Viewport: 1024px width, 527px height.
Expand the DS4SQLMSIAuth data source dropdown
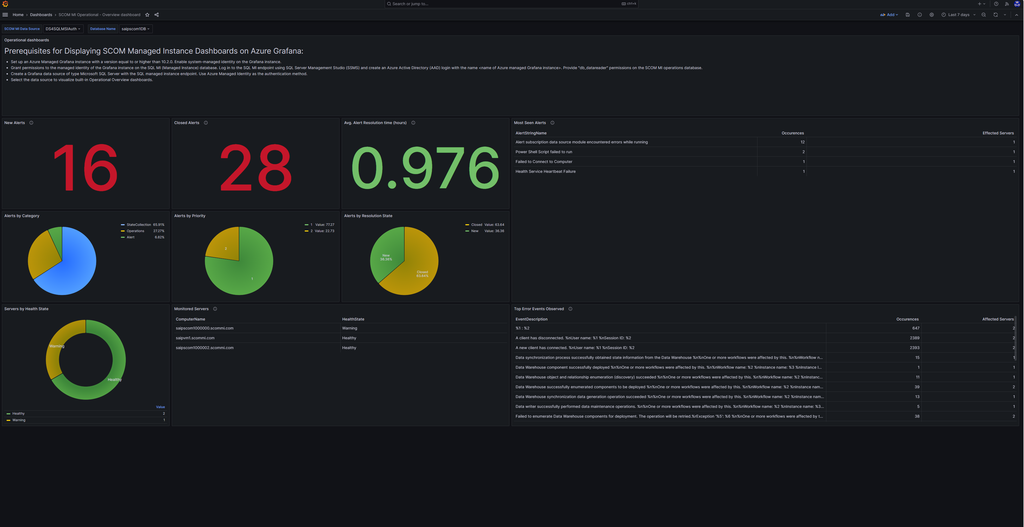coord(63,29)
